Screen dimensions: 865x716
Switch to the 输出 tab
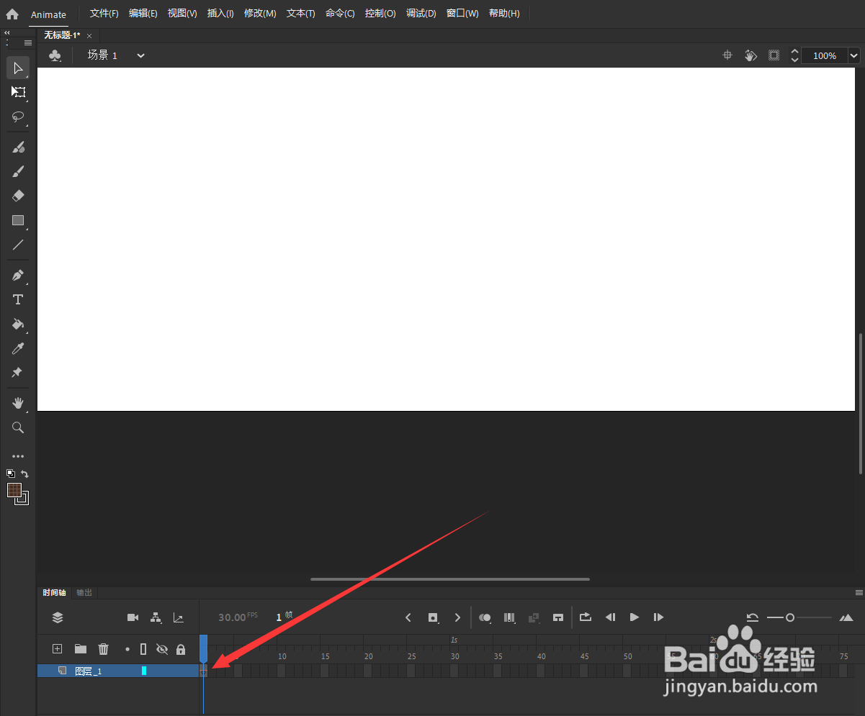[84, 593]
